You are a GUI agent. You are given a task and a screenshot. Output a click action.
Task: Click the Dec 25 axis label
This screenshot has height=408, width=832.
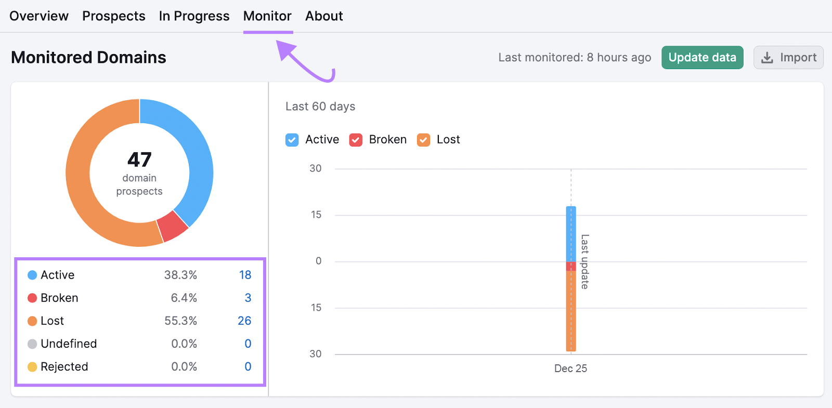[570, 368]
